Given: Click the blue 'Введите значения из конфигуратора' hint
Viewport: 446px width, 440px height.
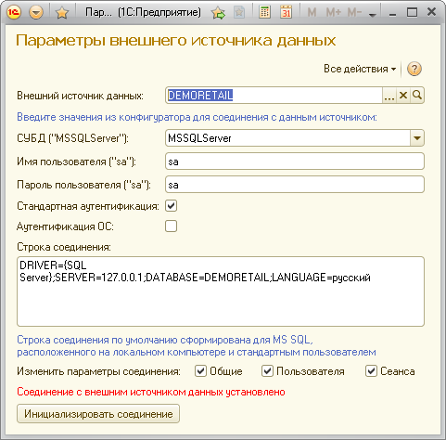Looking at the screenshot, I should pyautogui.click(x=197, y=117).
